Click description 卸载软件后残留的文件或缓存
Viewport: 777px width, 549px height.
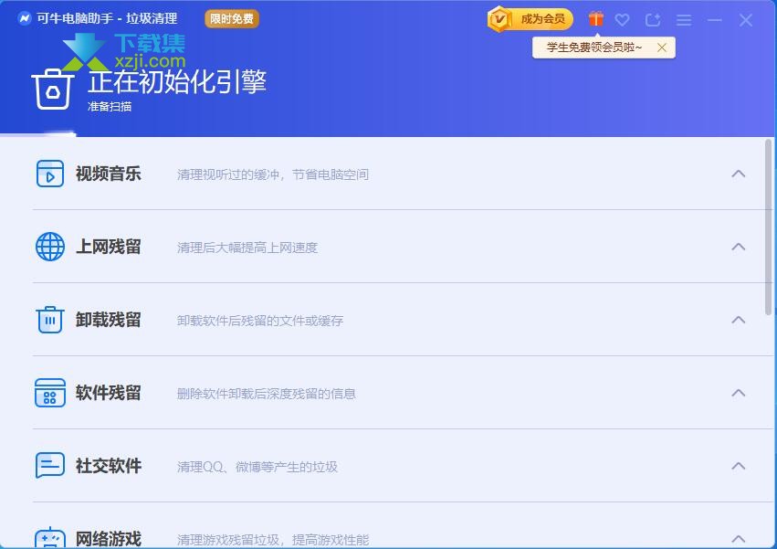pyautogui.click(x=260, y=321)
